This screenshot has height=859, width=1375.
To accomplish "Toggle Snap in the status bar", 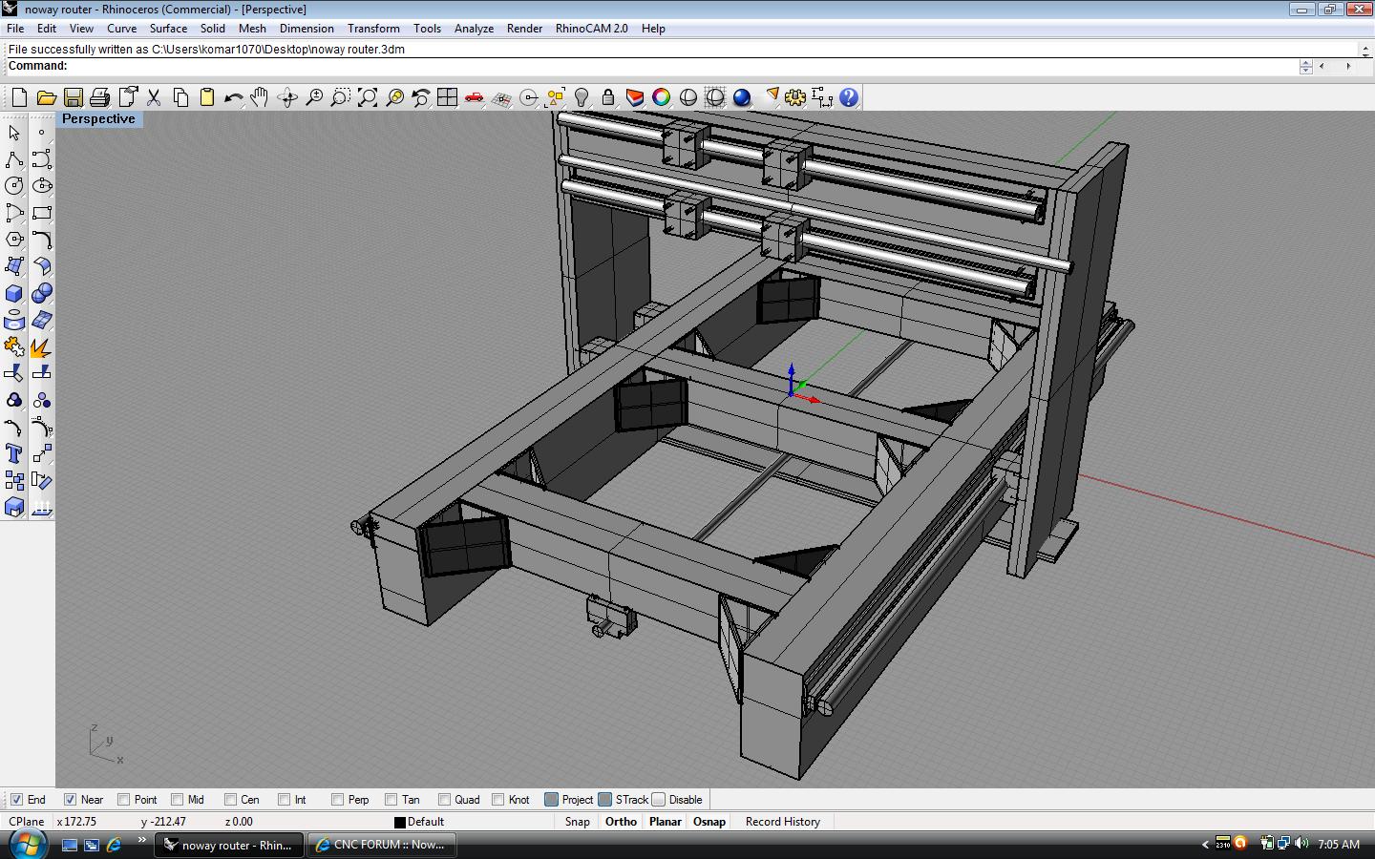I will (x=577, y=822).
